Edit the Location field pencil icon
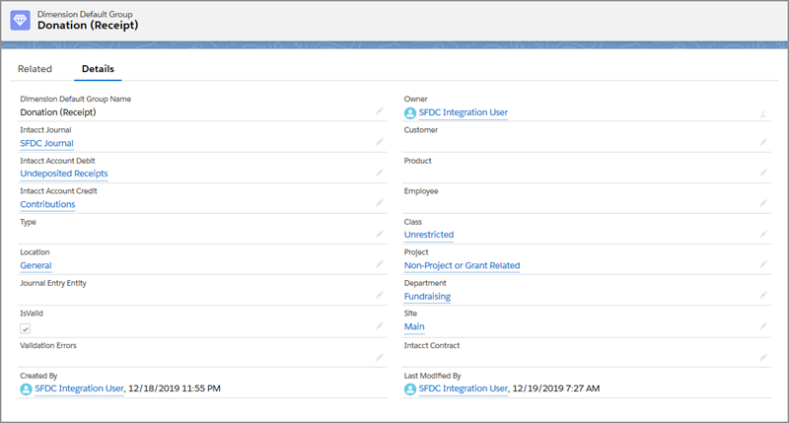Image resolution: width=789 pixels, height=423 pixels. click(380, 265)
